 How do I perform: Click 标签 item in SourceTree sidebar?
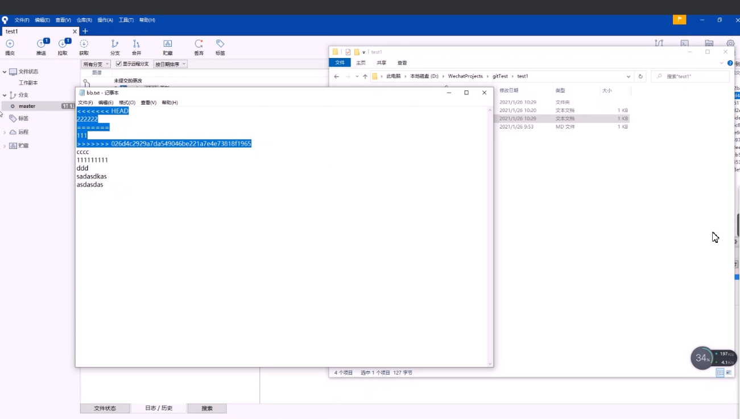23,118
